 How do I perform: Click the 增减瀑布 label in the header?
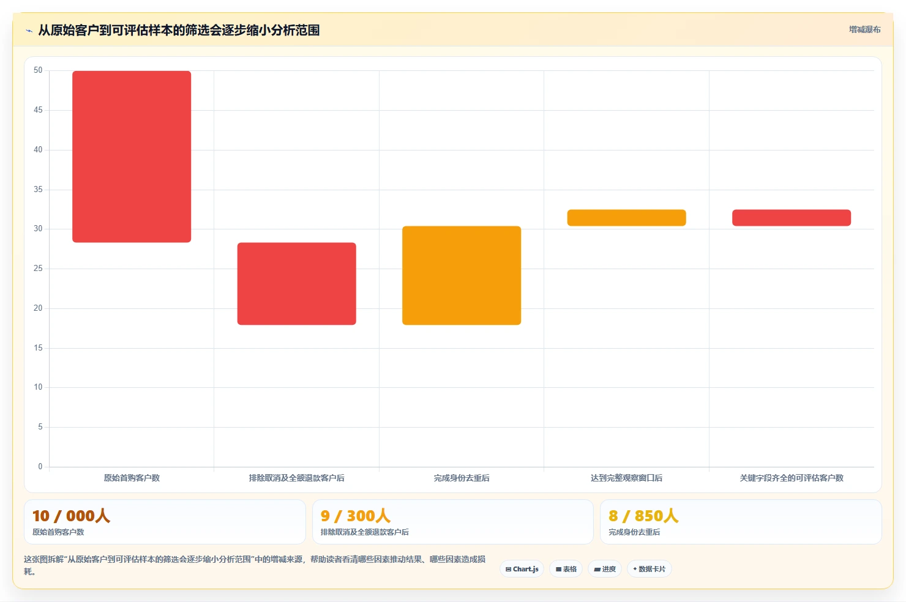point(864,29)
